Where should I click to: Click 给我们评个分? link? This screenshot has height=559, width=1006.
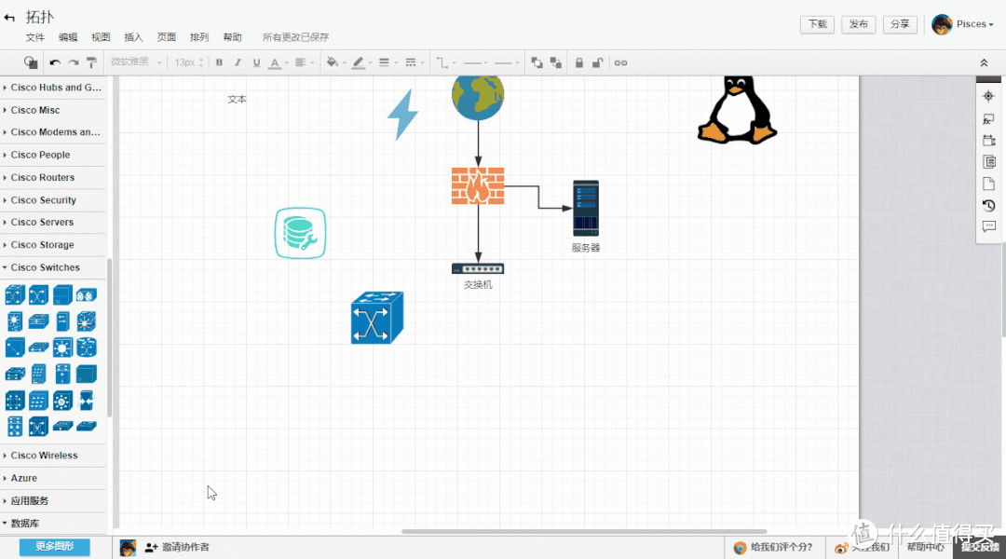coord(773,547)
